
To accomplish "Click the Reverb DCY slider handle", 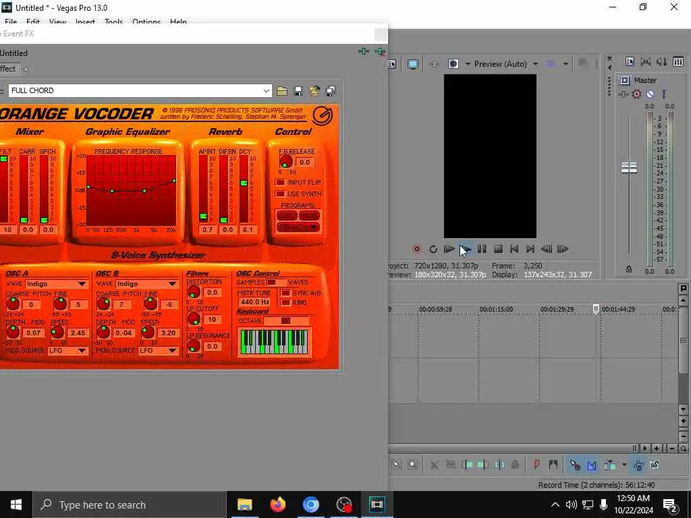I will click(x=244, y=183).
